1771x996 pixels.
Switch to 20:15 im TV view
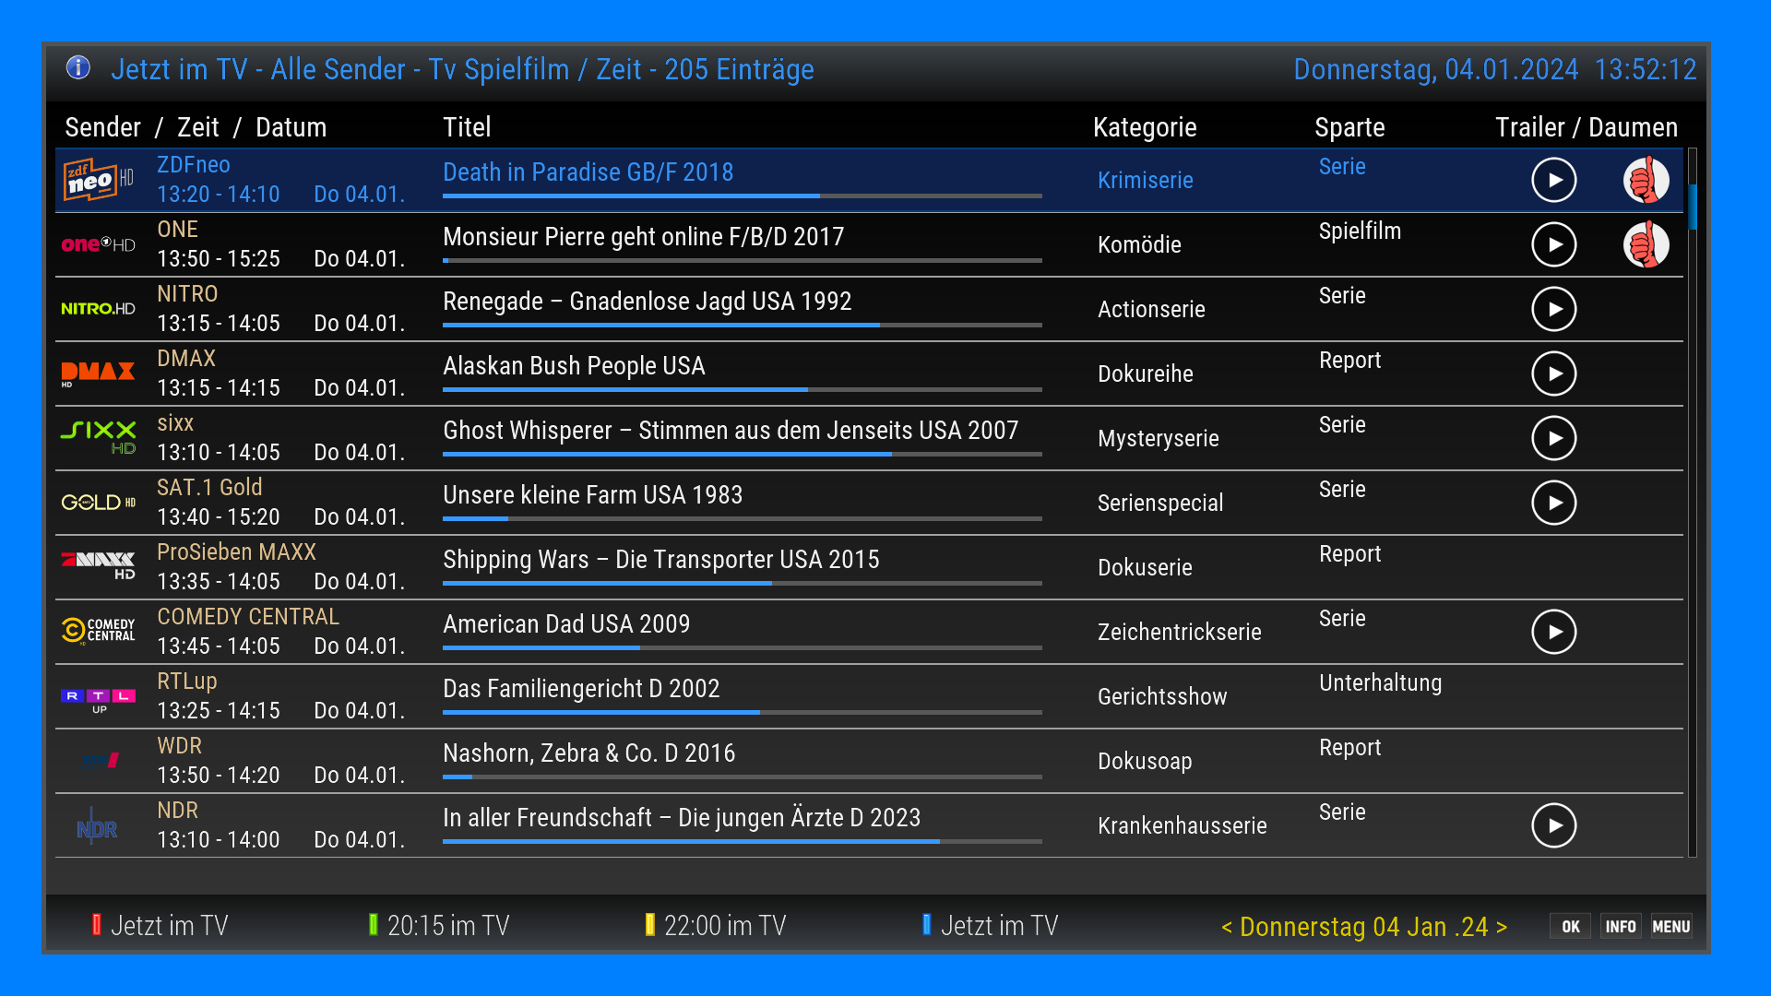[447, 925]
